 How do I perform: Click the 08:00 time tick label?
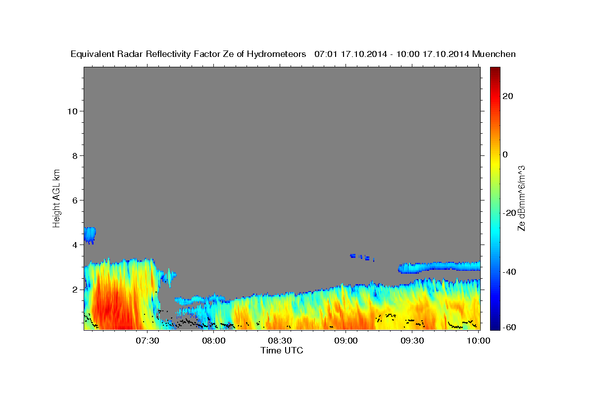click(214, 341)
